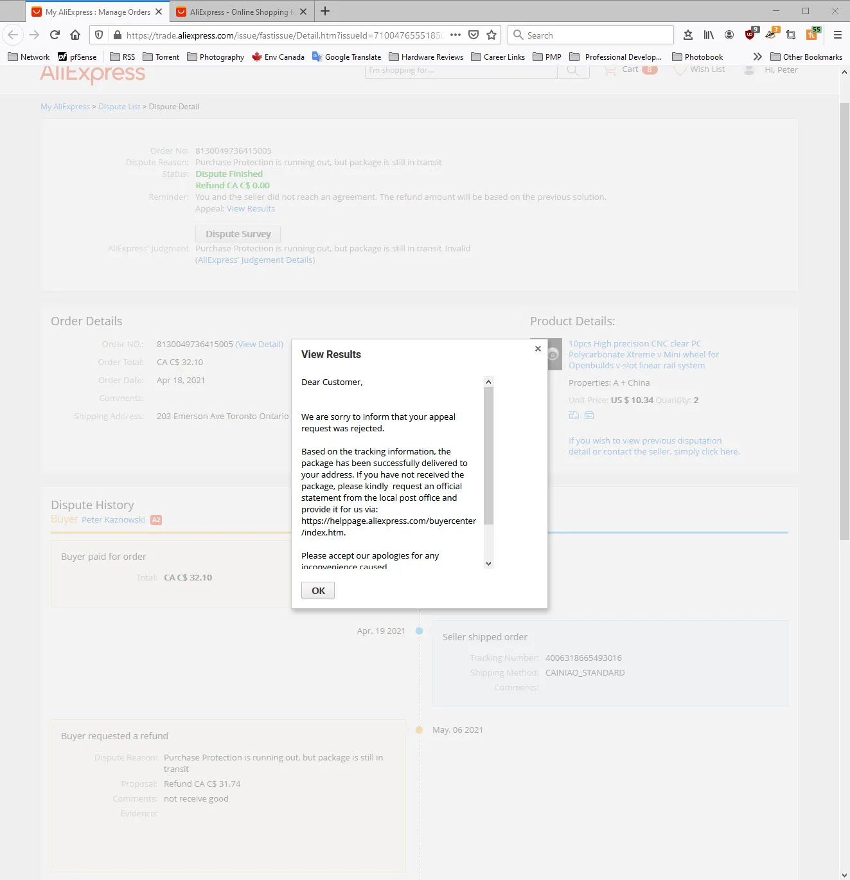Open the tracking protection shield in address bar
Screen dimensions: 850x880
pos(99,35)
